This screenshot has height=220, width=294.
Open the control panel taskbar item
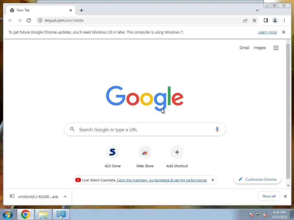coord(61,214)
